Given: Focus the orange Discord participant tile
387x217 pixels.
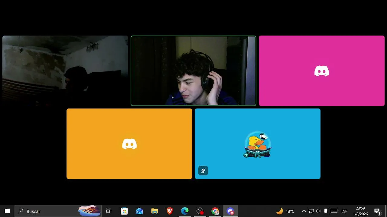Looking at the screenshot, I should click(129, 144).
